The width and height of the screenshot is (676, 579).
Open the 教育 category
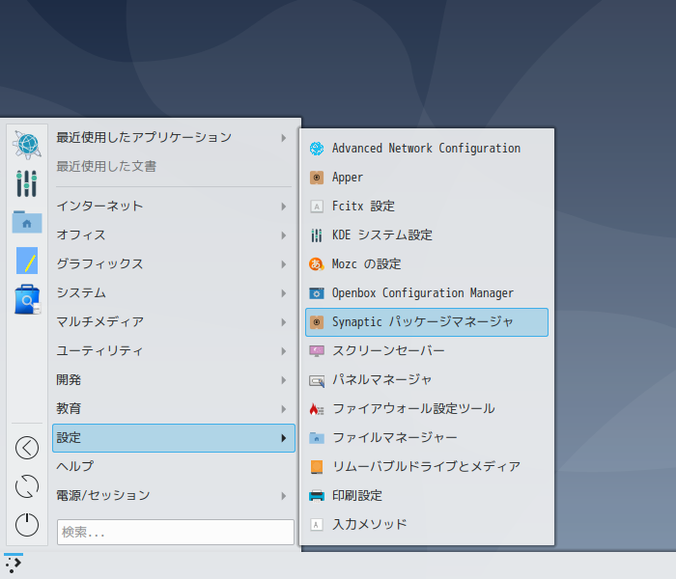[174, 409]
